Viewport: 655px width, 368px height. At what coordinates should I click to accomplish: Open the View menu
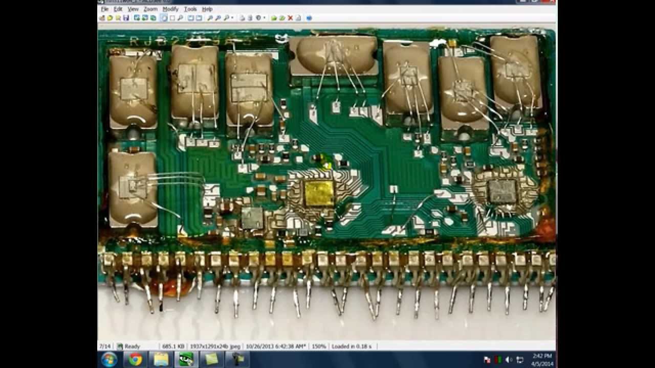click(133, 9)
